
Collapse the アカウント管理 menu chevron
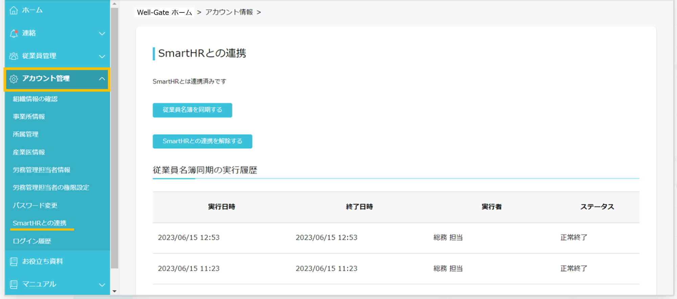tap(102, 79)
